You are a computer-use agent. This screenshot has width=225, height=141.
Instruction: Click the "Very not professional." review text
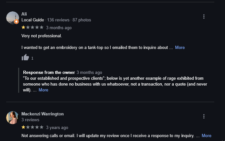42,35
